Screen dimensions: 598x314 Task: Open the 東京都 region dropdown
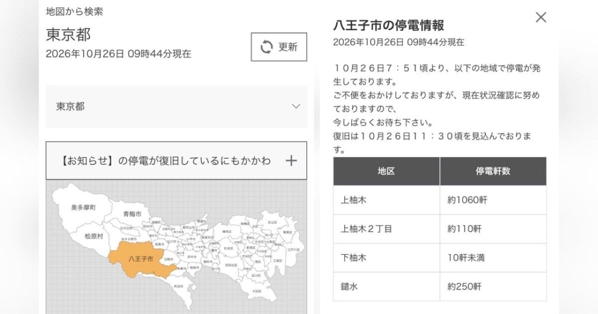pos(176,106)
